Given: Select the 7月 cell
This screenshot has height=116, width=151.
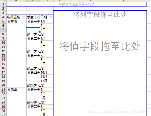Looking at the screenshot, I should coord(46,55).
